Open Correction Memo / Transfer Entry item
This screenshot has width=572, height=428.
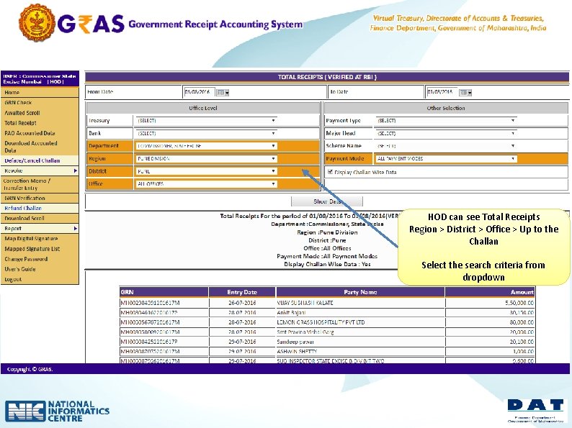(40, 184)
